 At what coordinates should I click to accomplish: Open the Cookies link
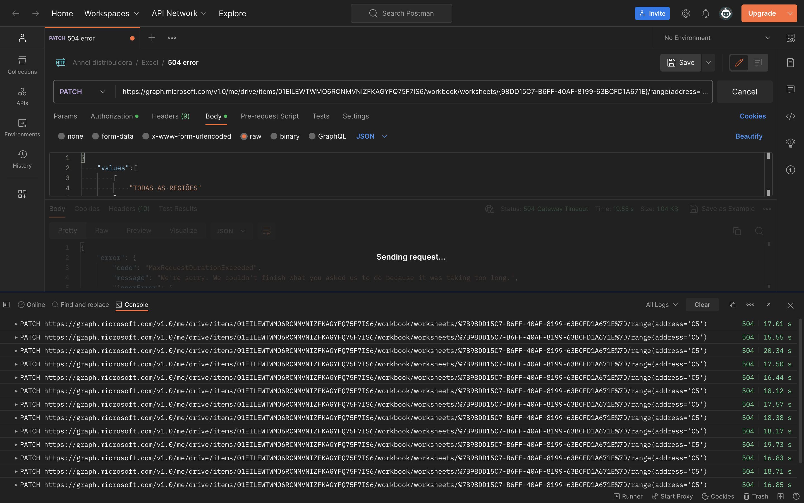pos(753,116)
